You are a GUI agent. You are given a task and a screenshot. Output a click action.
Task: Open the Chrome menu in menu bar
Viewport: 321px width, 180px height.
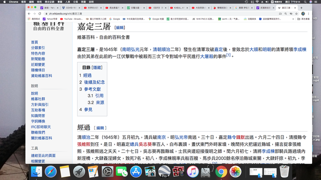(13, 2)
